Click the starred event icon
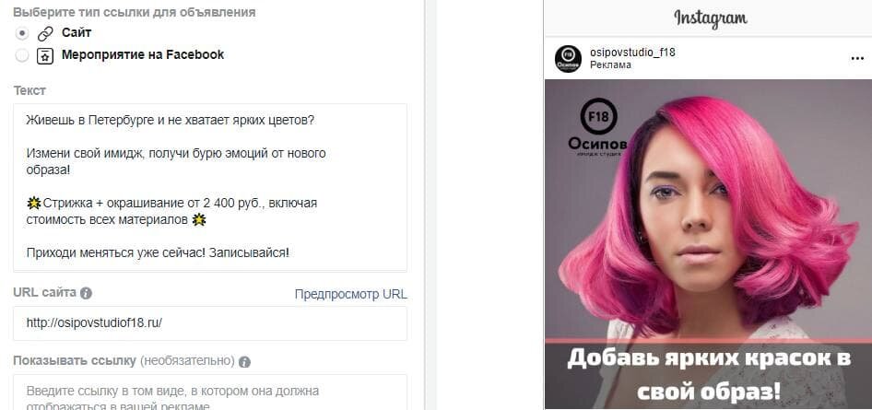The image size is (872, 410). coord(44,55)
